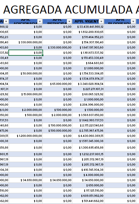Select $ 330.000.000,00 in APR. ADICIONADA column

tap(26, 42)
